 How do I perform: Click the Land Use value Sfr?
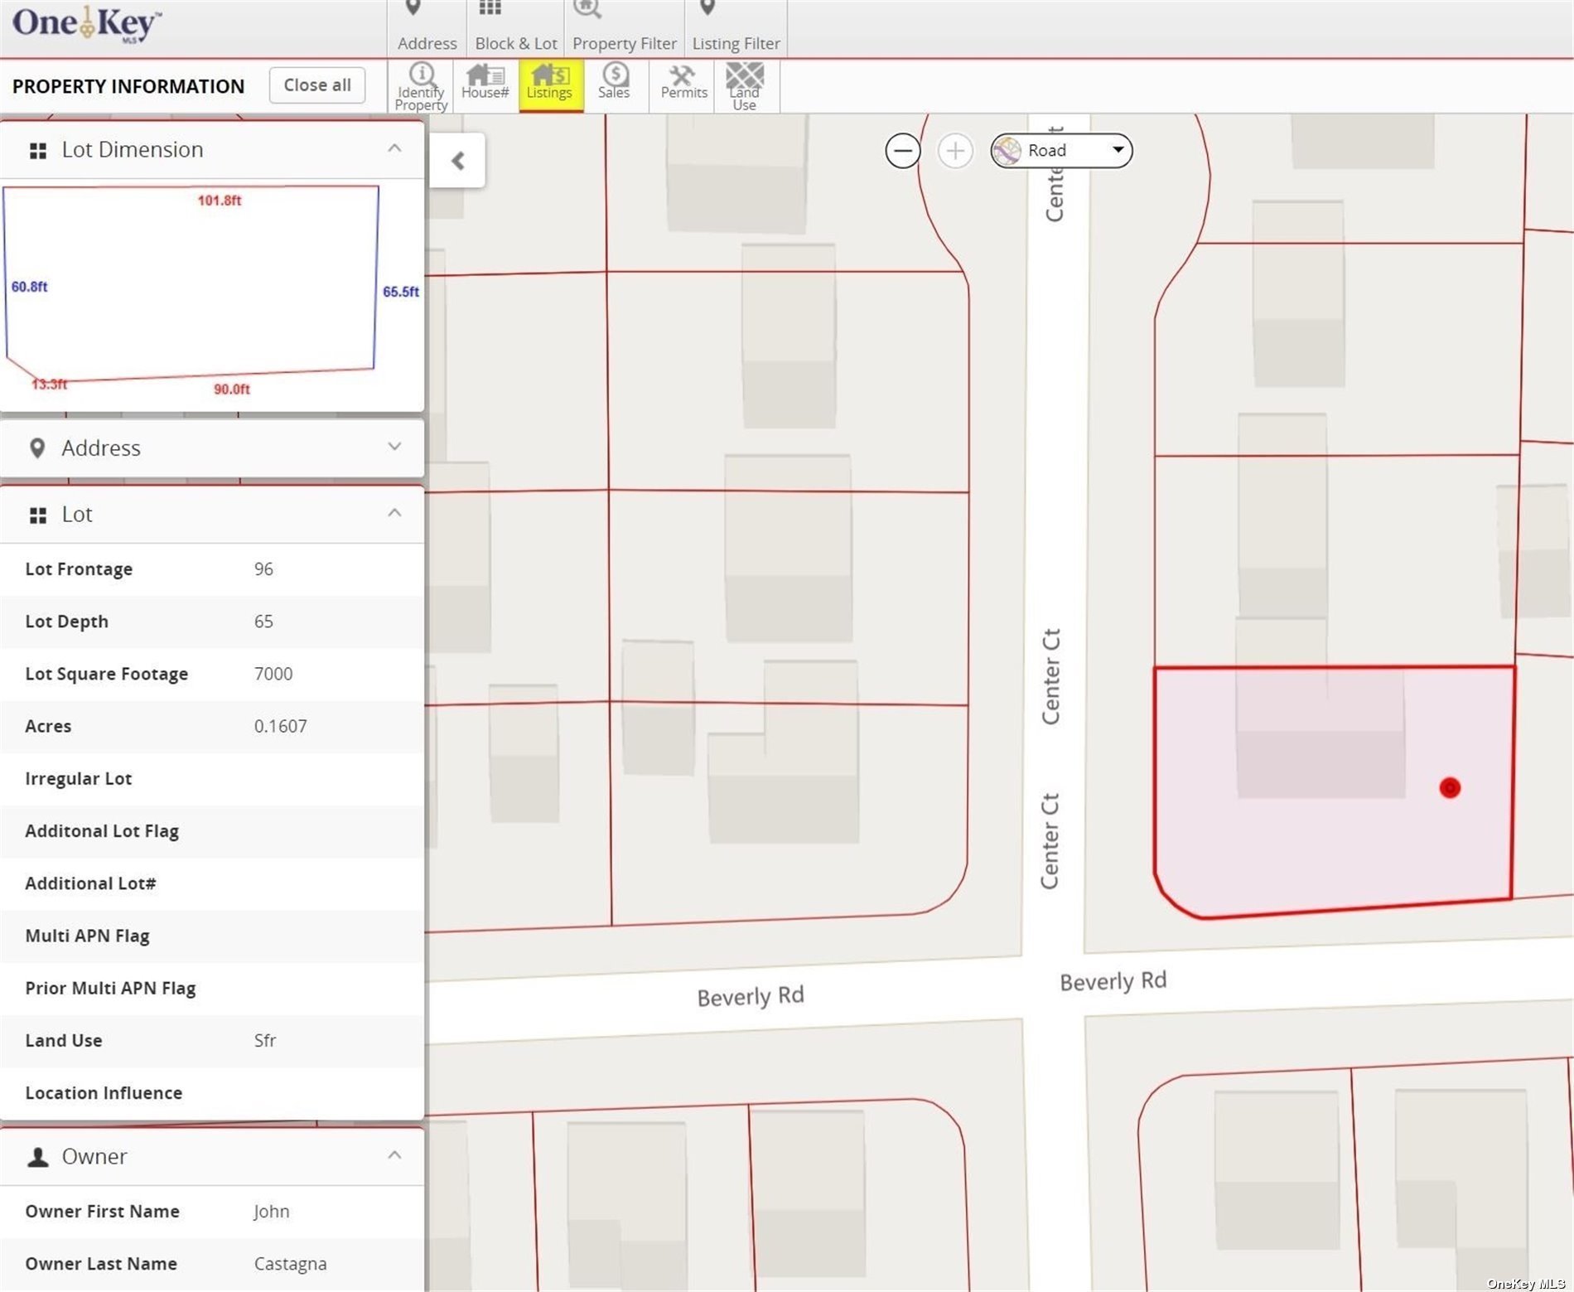click(x=264, y=1040)
